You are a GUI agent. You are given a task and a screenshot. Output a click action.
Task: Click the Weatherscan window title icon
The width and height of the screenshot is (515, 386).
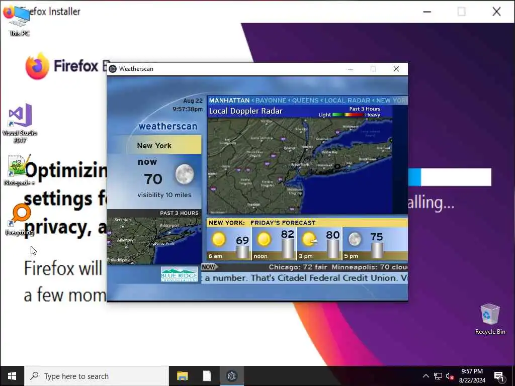click(x=113, y=68)
